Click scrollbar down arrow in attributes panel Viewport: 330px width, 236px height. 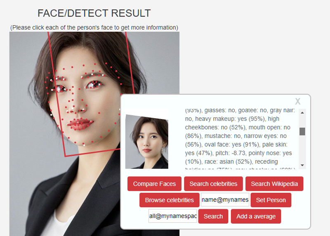(x=302, y=165)
